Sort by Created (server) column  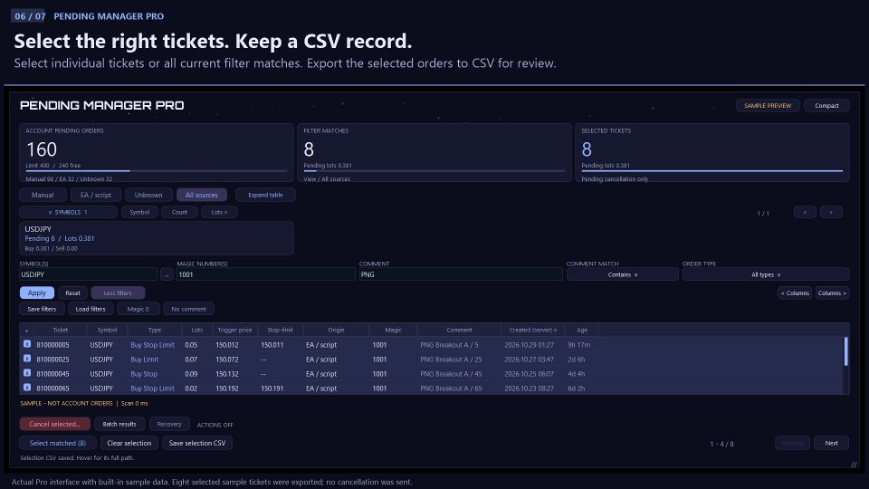pos(533,330)
